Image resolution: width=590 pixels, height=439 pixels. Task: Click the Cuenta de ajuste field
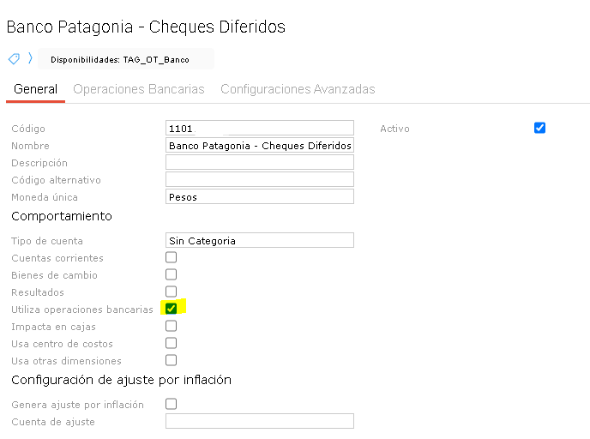pos(259,421)
